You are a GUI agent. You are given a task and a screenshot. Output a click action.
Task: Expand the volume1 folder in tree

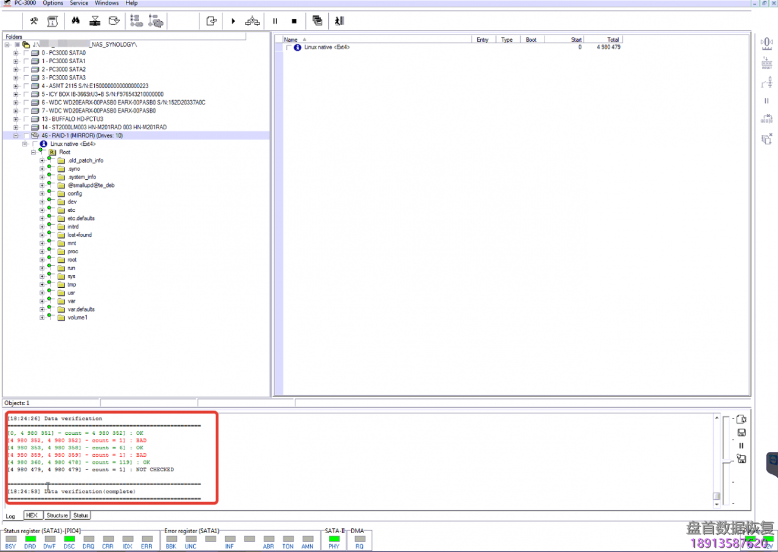[43, 318]
